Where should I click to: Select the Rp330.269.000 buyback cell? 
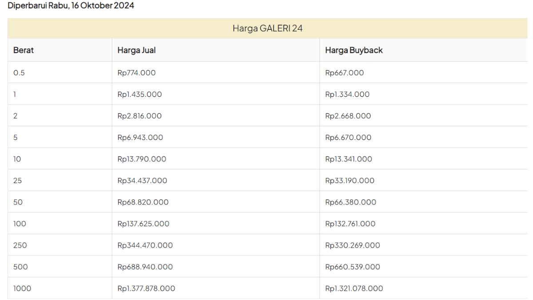pos(352,245)
